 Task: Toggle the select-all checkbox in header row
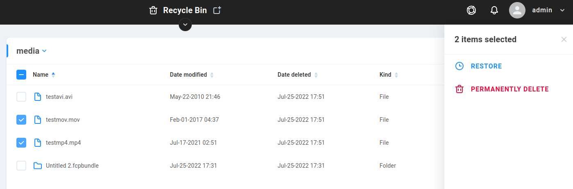click(21, 75)
